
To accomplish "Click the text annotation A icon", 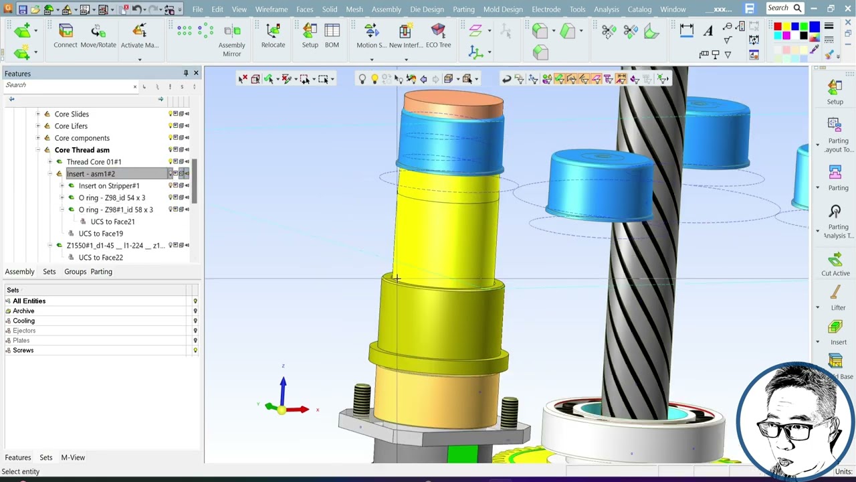I will 708,29.
